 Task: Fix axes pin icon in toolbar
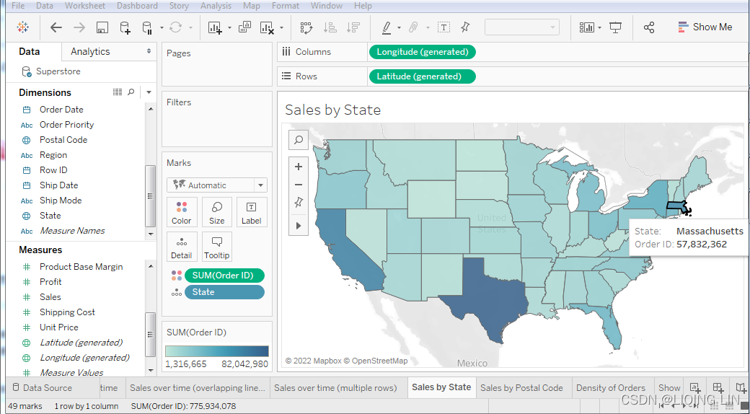tap(465, 27)
